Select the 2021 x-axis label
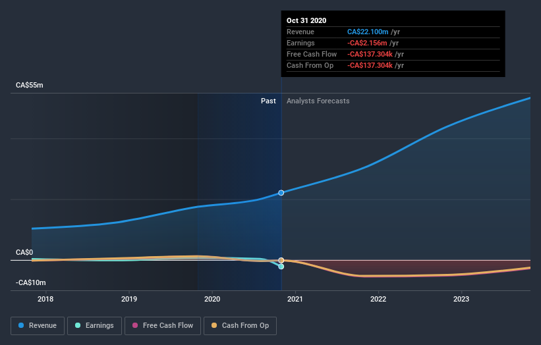This screenshot has height=345, width=541. tap(295, 299)
